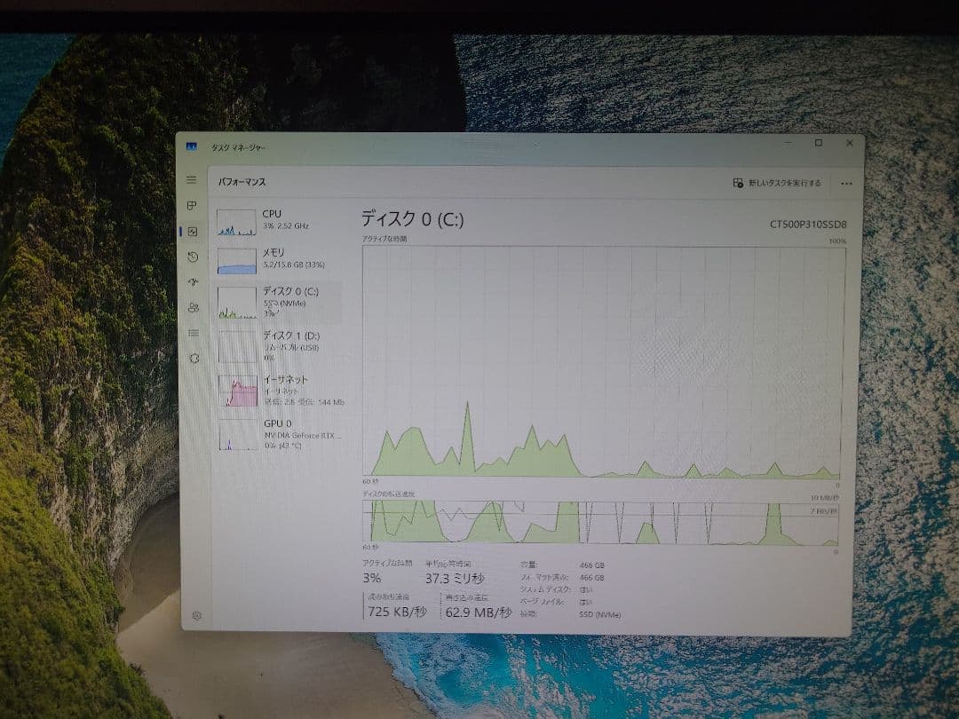Select the Performance view icon

pyautogui.click(x=193, y=229)
